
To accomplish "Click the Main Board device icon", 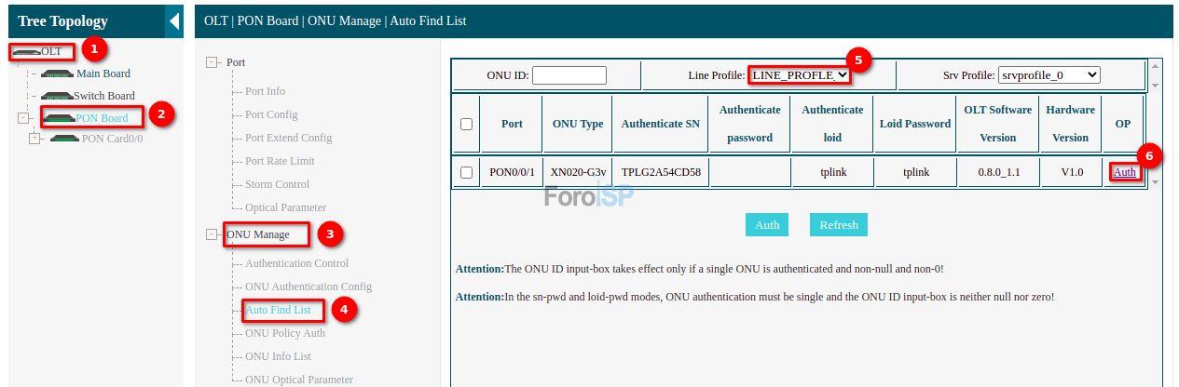I will pos(58,73).
